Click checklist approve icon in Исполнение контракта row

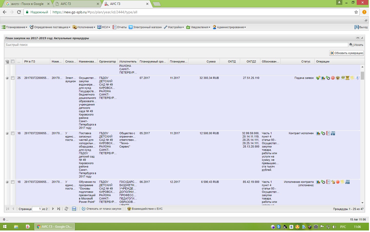click(x=333, y=182)
